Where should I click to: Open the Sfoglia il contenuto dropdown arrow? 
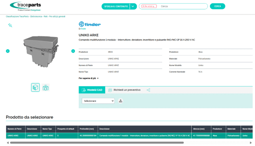point(133,6)
